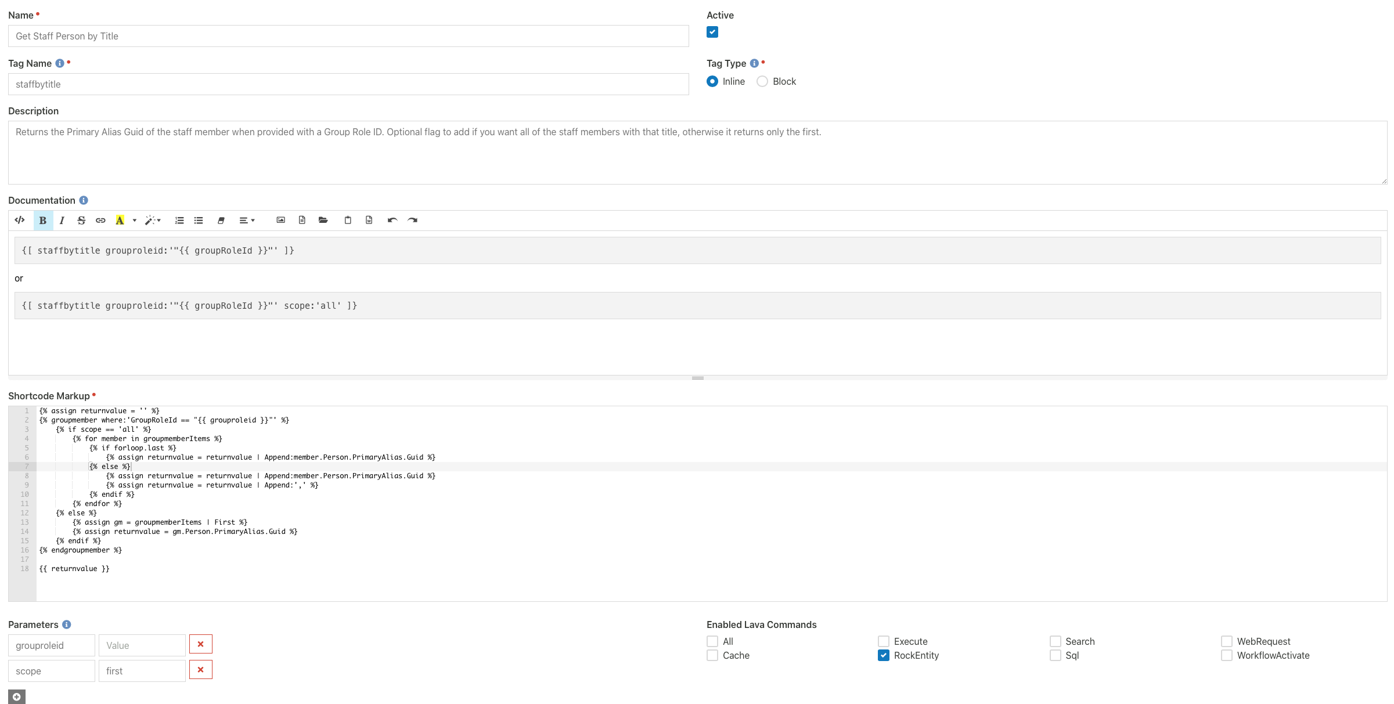The height and width of the screenshot is (704, 1394).
Task: Open paragraph alignment dropdown
Action: click(x=247, y=220)
